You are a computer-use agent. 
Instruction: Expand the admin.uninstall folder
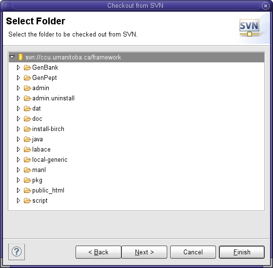tap(19, 98)
